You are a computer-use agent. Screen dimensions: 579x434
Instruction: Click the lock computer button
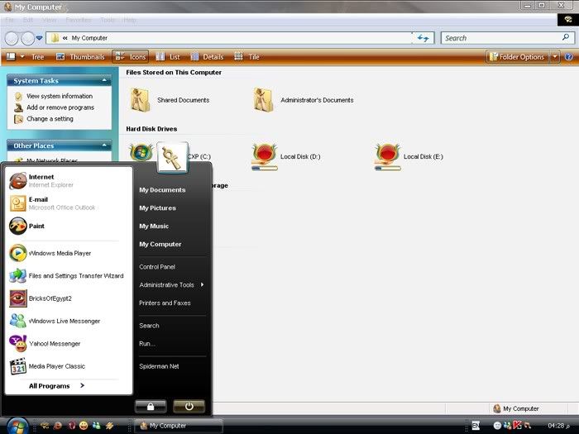[151, 407]
